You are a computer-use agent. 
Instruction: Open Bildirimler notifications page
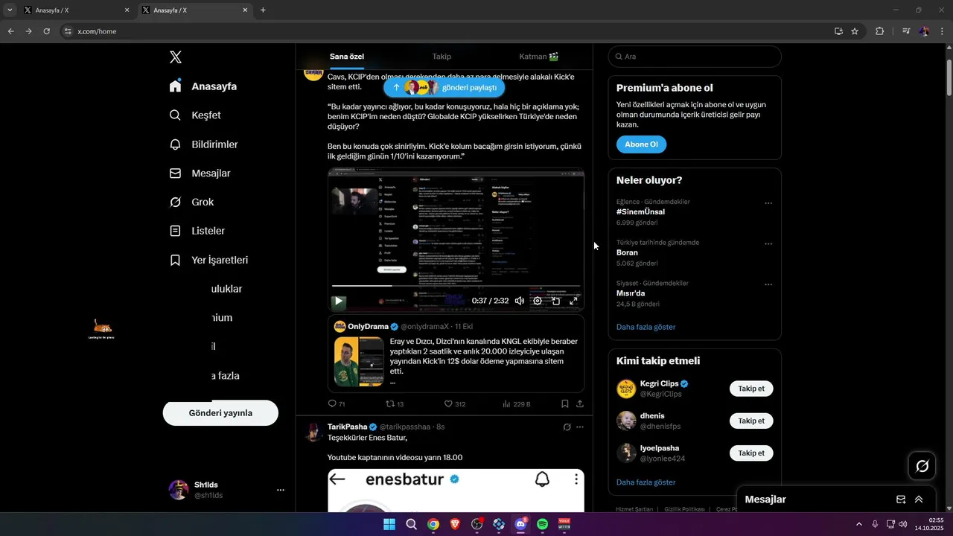[203, 144]
